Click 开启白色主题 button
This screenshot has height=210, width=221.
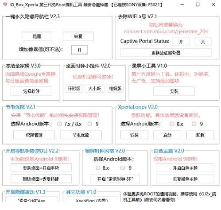click(x=185, y=168)
